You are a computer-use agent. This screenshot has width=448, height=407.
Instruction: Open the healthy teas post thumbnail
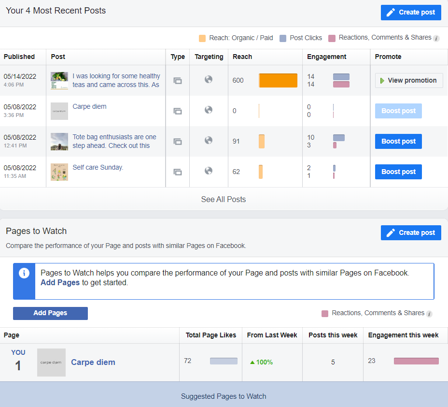[x=59, y=81]
